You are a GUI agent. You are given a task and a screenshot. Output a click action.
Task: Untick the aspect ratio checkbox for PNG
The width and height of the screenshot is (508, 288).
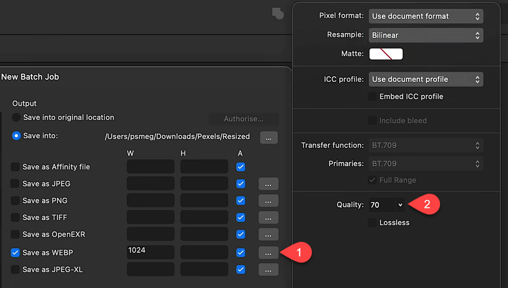pos(240,200)
